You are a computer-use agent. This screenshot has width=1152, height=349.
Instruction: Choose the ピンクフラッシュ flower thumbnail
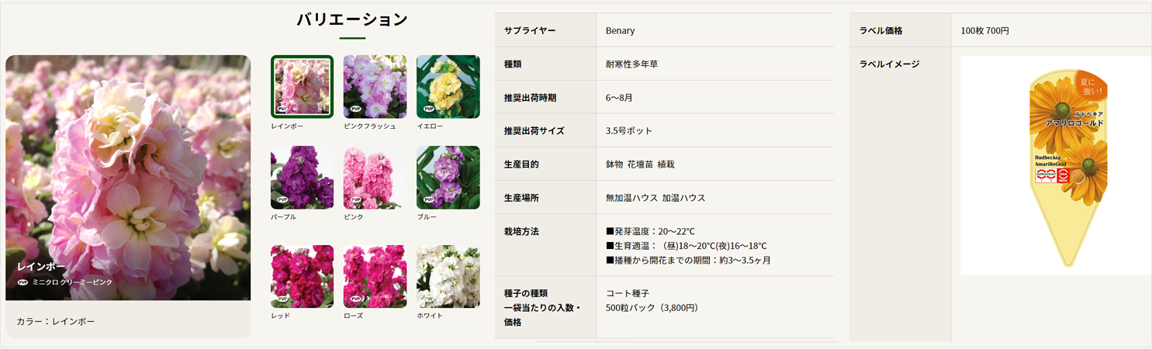click(375, 86)
